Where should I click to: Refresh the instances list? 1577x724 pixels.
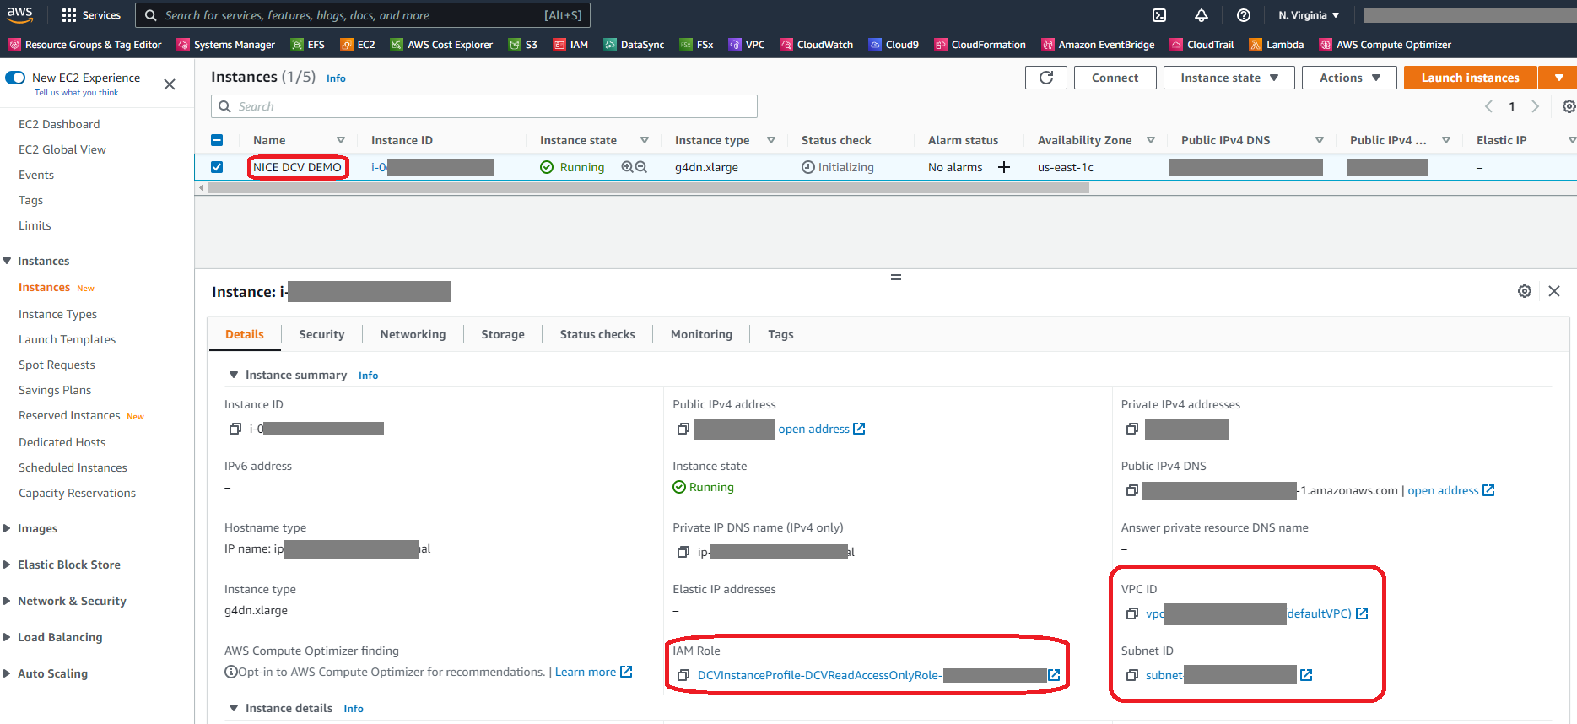click(x=1046, y=78)
